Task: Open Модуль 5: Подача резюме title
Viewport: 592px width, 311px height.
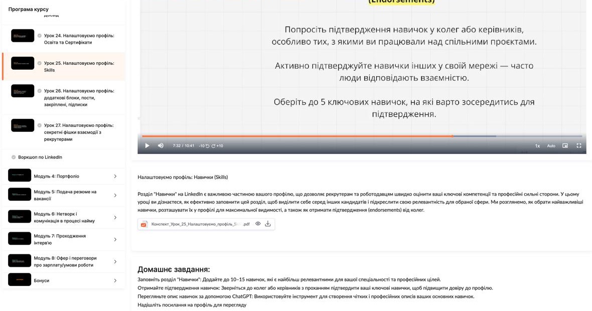Action: pyautogui.click(x=65, y=195)
